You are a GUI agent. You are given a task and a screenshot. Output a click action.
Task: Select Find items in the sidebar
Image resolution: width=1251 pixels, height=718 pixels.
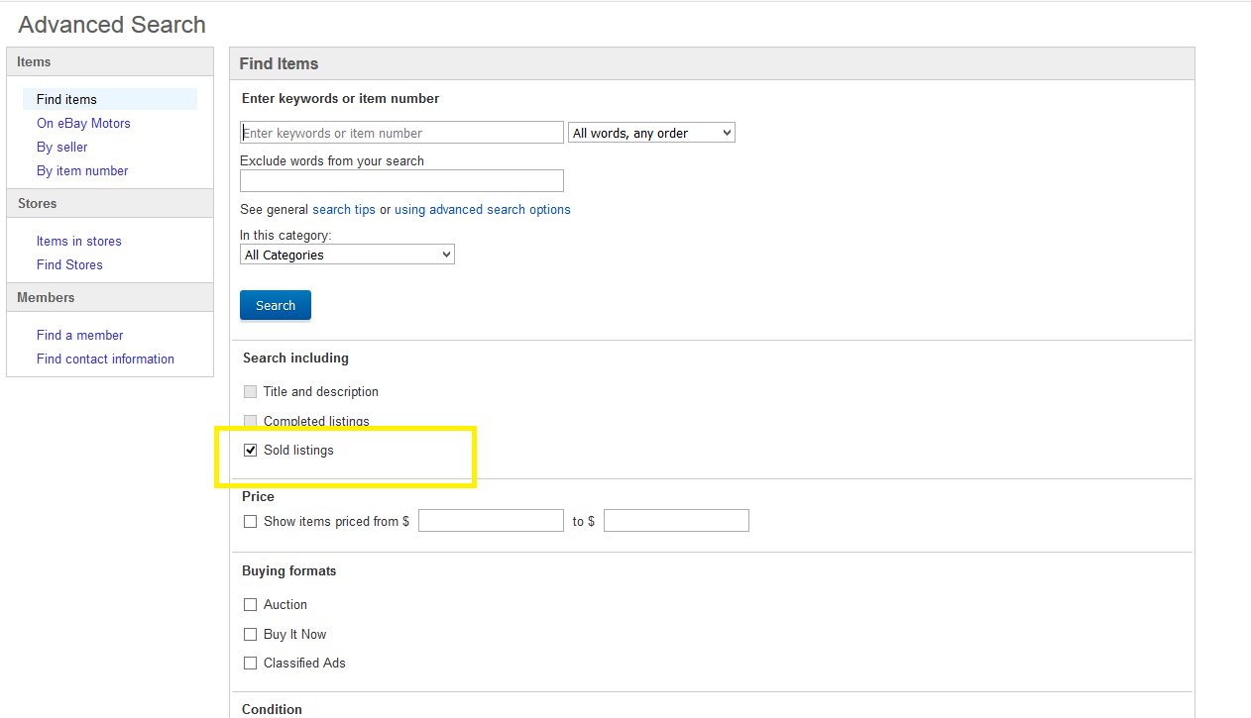pos(66,99)
